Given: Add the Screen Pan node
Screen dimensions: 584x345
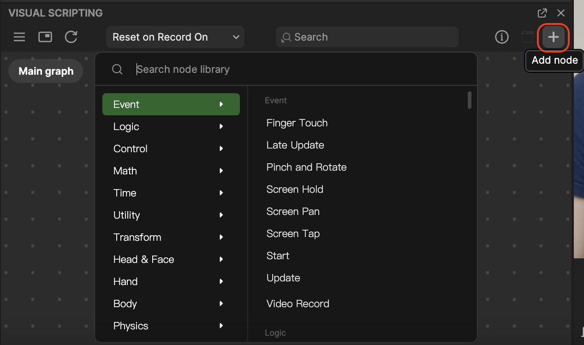Looking at the screenshot, I should (293, 212).
